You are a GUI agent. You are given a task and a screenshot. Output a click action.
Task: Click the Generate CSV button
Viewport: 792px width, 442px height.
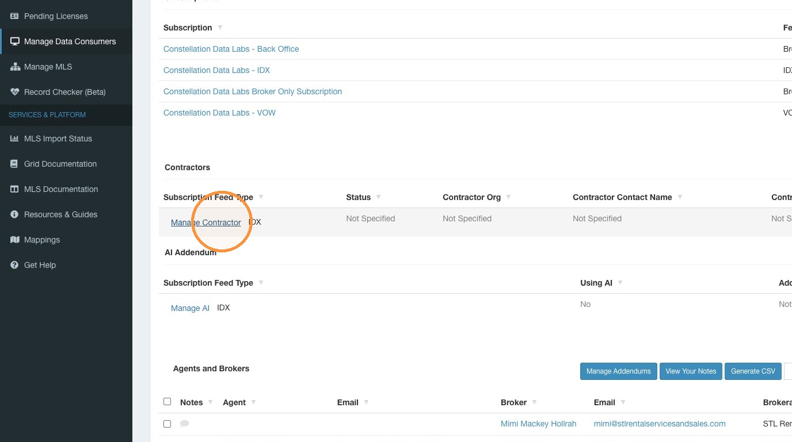click(x=753, y=371)
